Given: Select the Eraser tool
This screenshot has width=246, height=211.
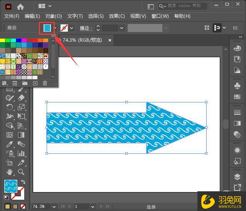Looking at the screenshot, I should pos(21,98).
